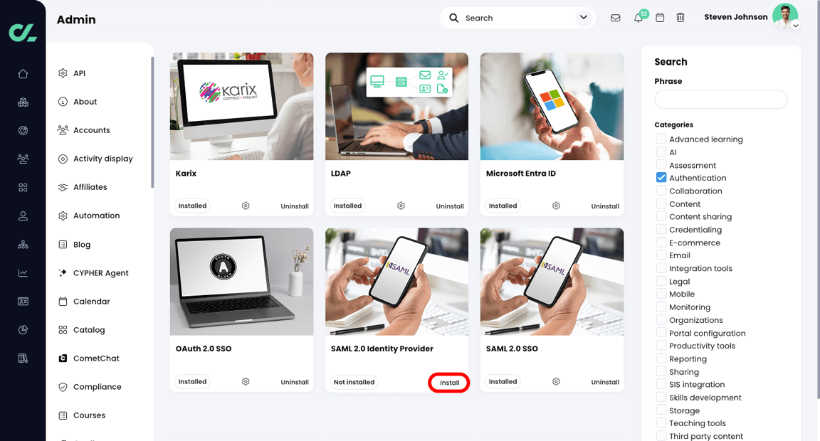820x441 pixels.
Task: Uninstall the LDAP app
Action: (450, 206)
